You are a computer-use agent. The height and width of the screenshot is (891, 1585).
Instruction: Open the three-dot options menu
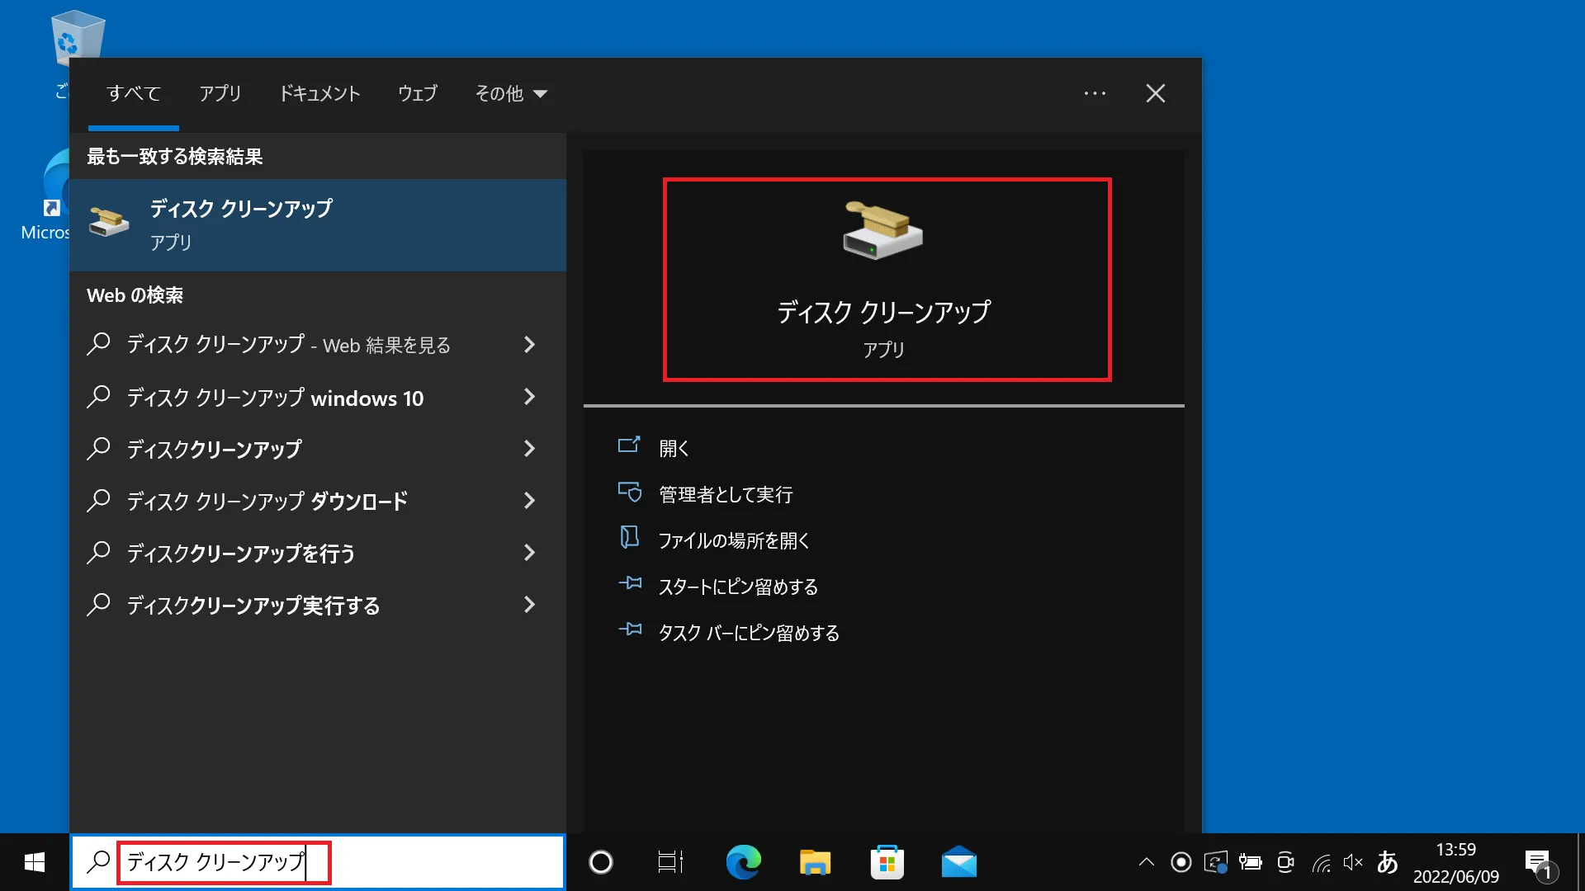point(1095,93)
